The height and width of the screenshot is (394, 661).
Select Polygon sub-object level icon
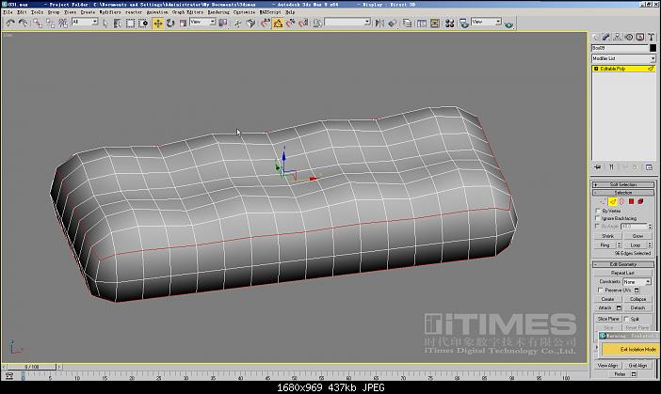[x=631, y=201]
